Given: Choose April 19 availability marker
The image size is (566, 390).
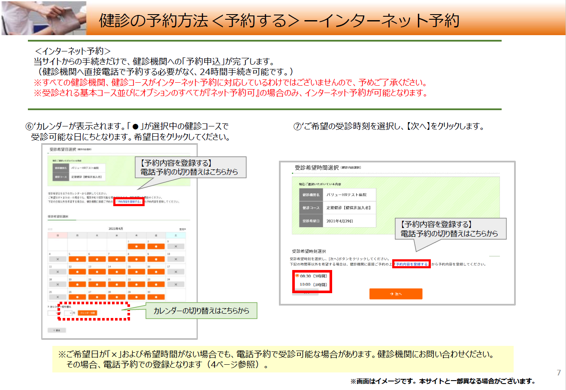Looking at the screenshot, I should coord(77,284).
